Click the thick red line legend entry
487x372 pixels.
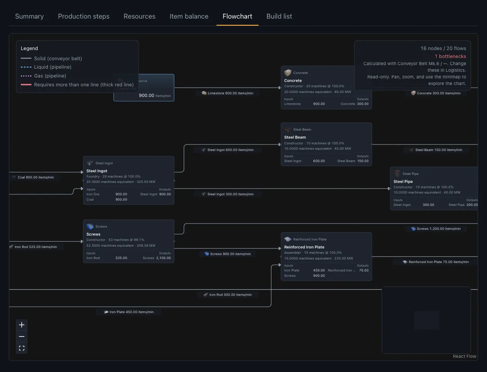[x=84, y=85]
